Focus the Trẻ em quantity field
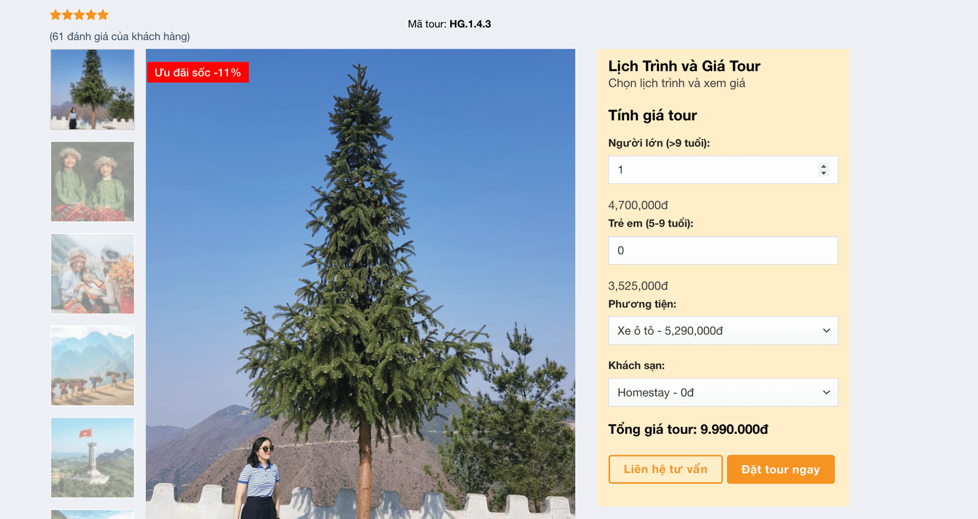978x519 pixels. pyautogui.click(x=723, y=251)
